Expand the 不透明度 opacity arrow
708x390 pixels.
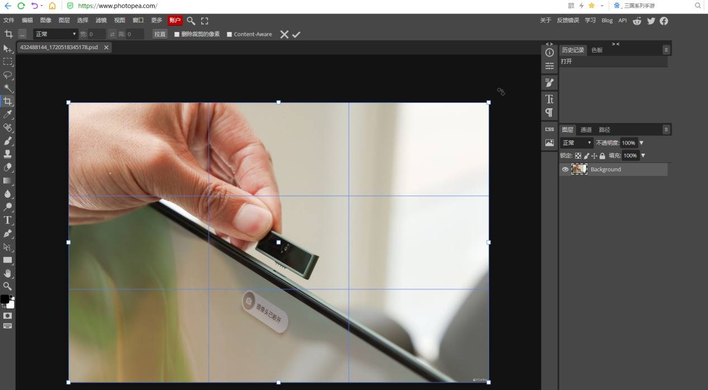pos(641,143)
